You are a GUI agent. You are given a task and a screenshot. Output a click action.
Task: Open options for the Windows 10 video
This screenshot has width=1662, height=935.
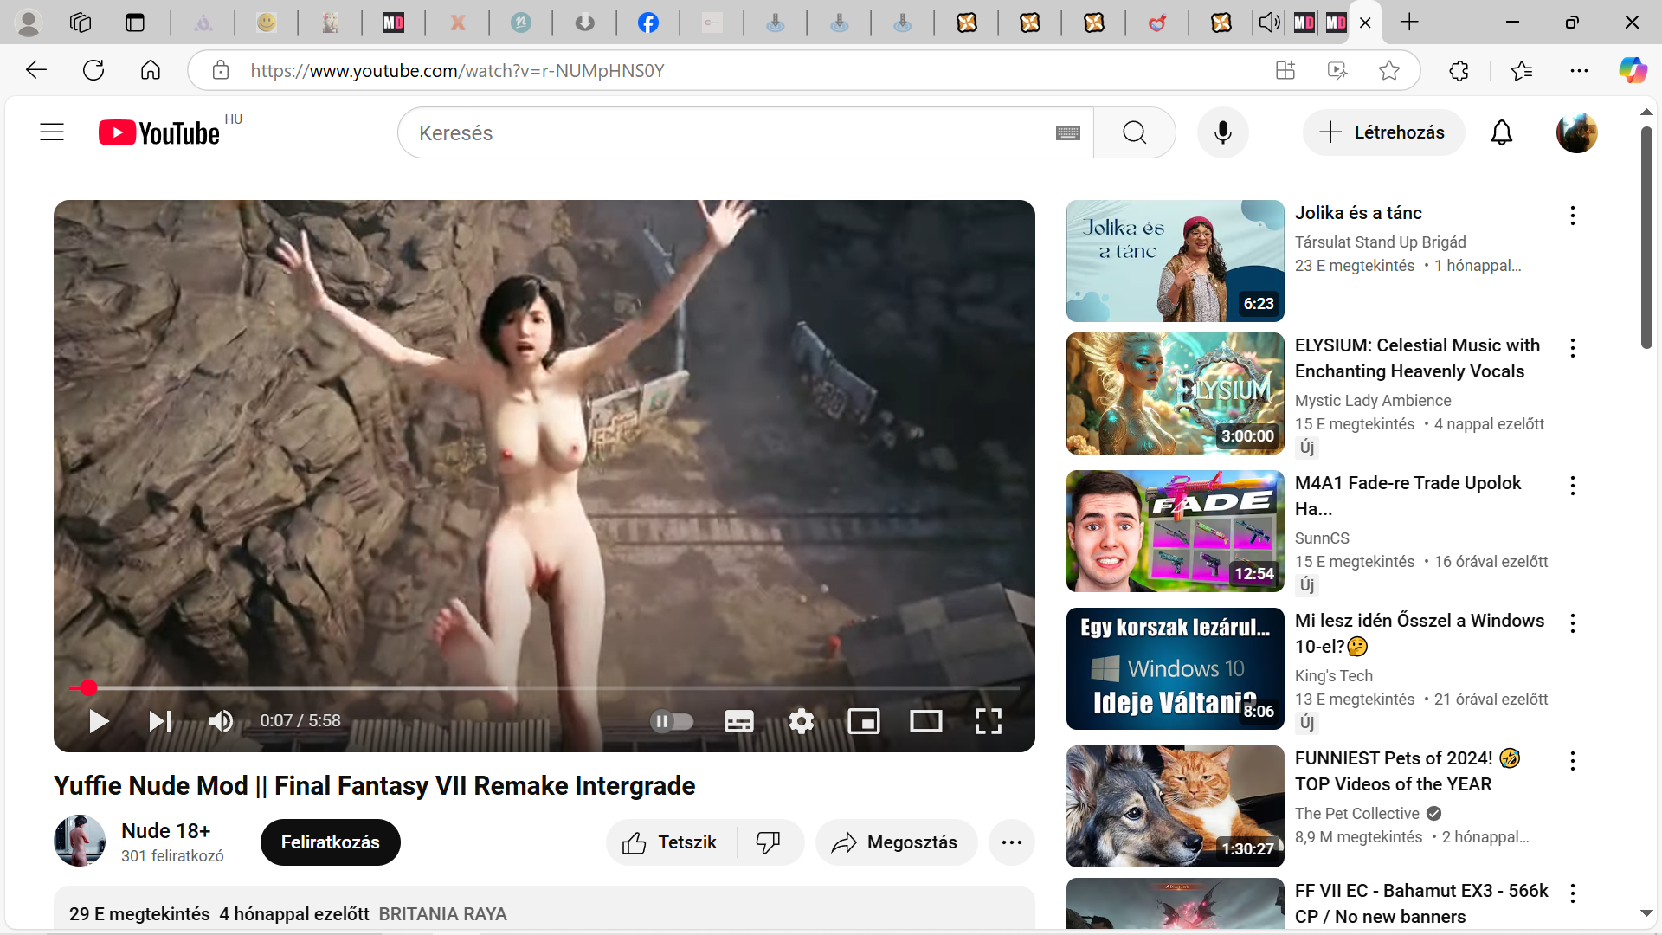tap(1572, 623)
